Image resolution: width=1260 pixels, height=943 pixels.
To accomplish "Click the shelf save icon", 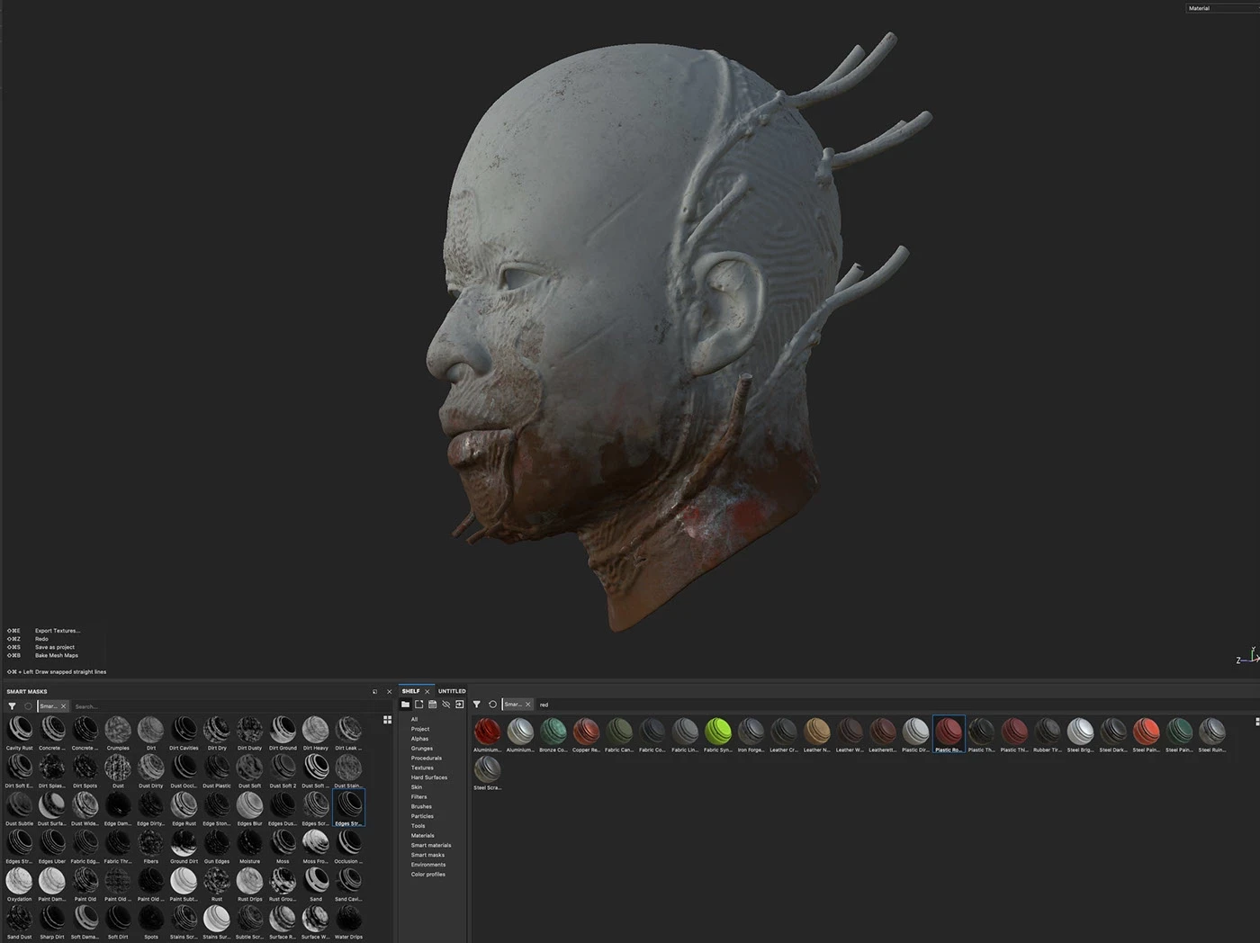I will [432, 705].
